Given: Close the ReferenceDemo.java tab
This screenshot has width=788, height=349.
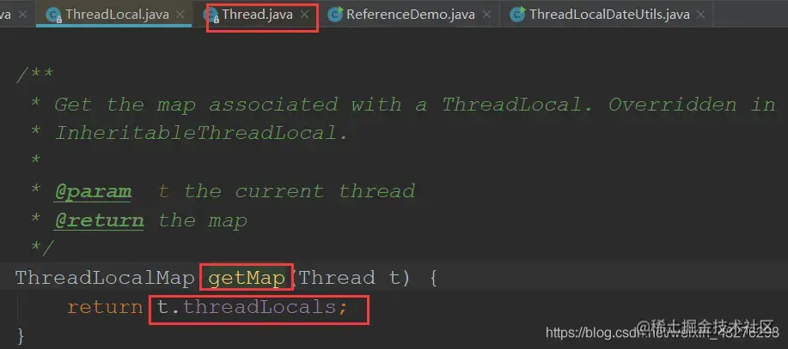Looking at the screenshot, I should pos(486,15).
